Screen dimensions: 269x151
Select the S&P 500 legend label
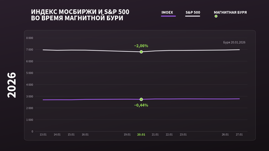[x=193, y=12]
